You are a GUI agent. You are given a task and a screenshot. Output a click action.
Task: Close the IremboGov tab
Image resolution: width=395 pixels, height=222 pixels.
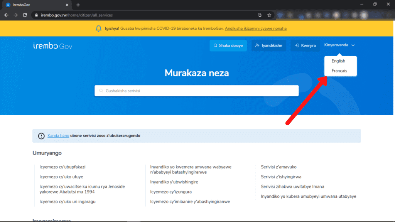[67, 5]
